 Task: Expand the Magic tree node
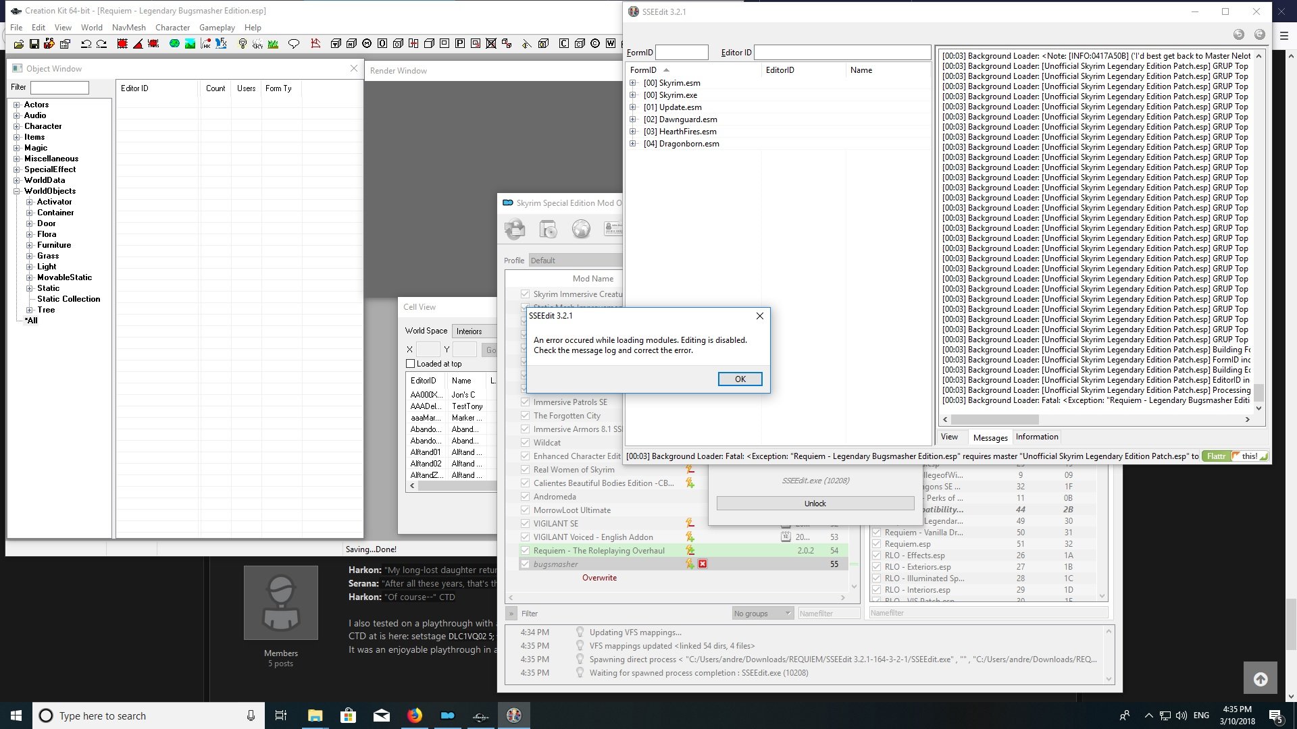pyautogui.click(x=17, y=148)
